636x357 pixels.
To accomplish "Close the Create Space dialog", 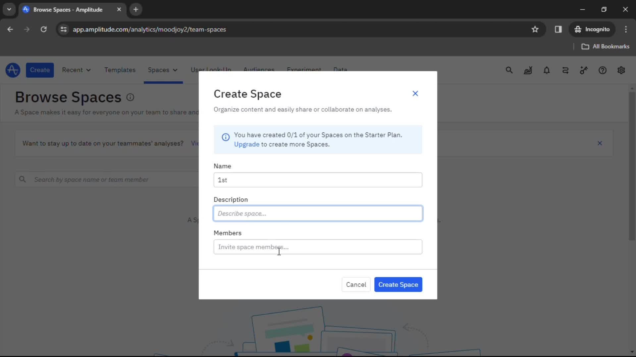I will (415, 94).
